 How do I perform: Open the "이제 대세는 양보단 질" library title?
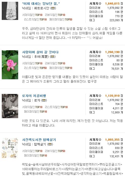coord(41,4)
